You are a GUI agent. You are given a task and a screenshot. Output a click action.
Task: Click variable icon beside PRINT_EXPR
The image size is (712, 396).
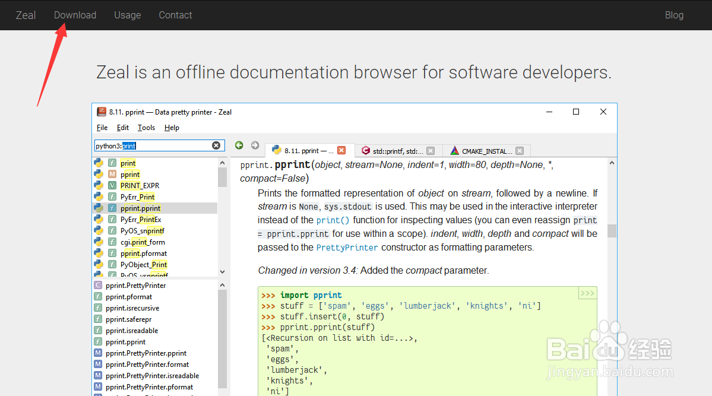point(112,185)
